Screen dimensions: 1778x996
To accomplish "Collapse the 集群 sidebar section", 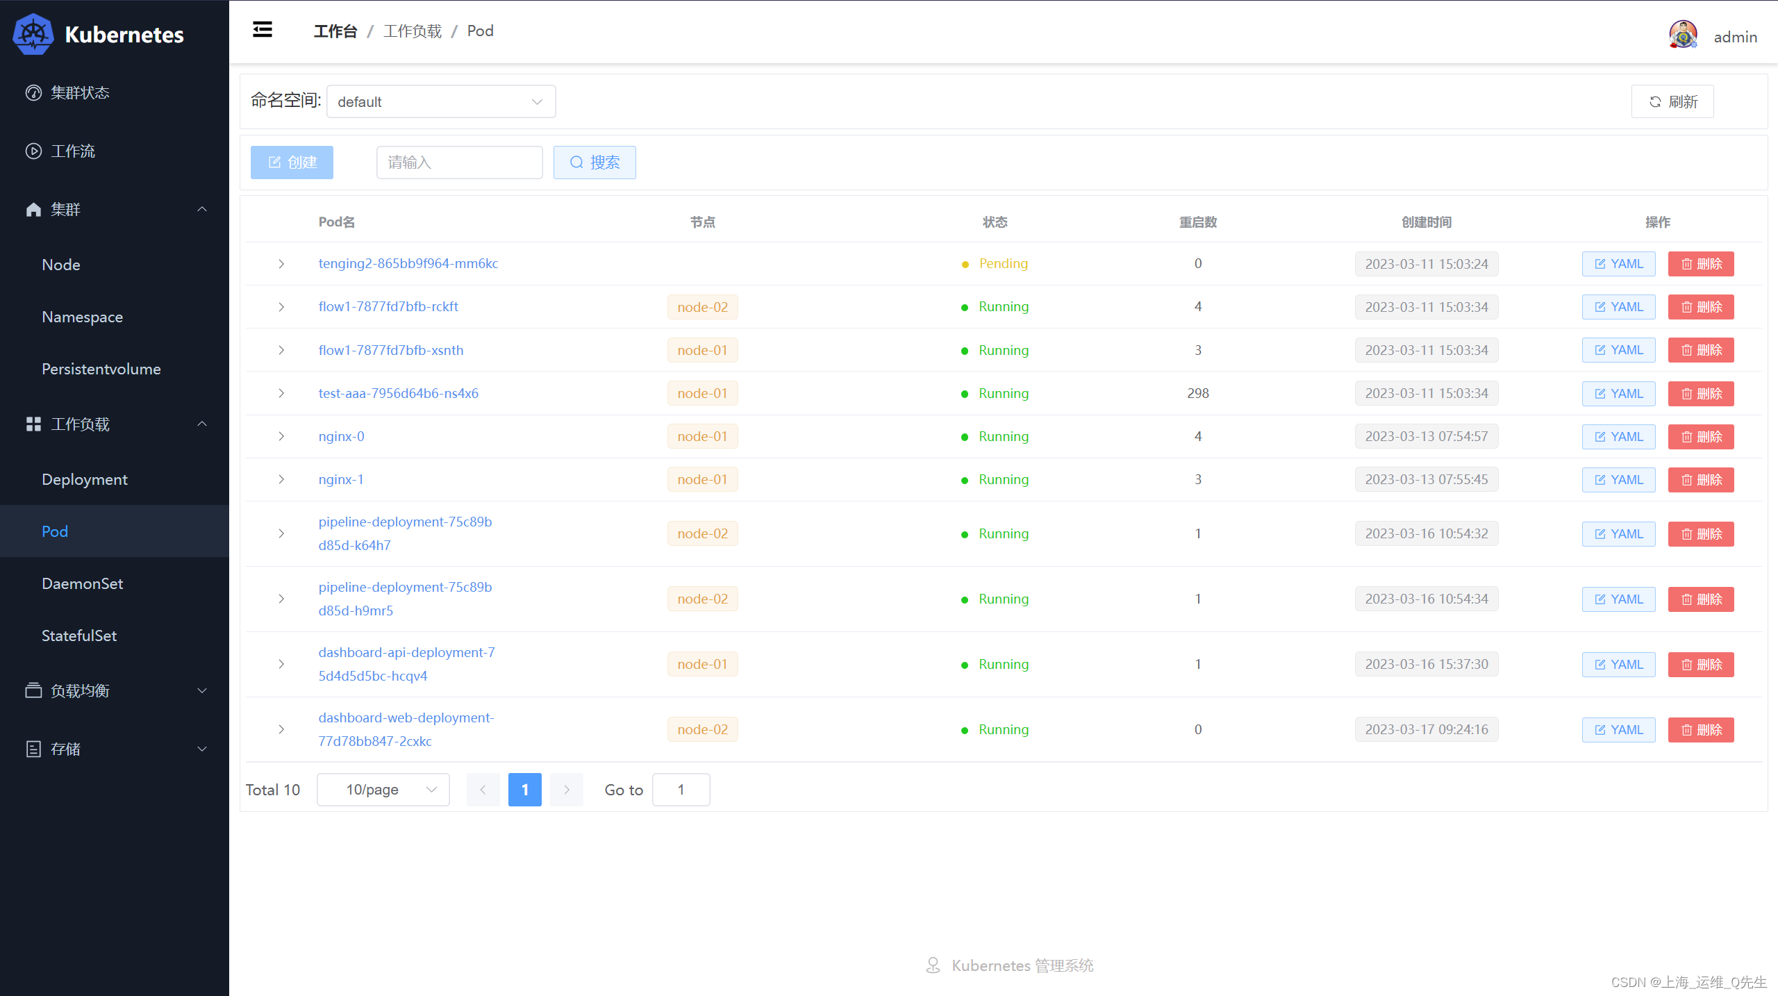I will point(202,209).
